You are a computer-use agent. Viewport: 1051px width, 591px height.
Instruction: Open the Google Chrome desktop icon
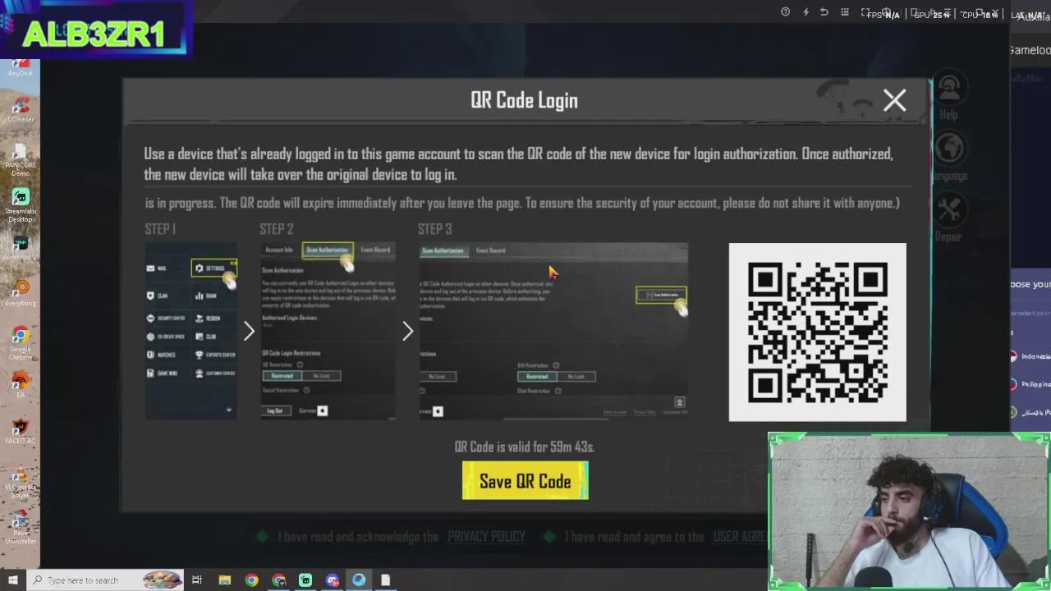(x=21, y=343)
